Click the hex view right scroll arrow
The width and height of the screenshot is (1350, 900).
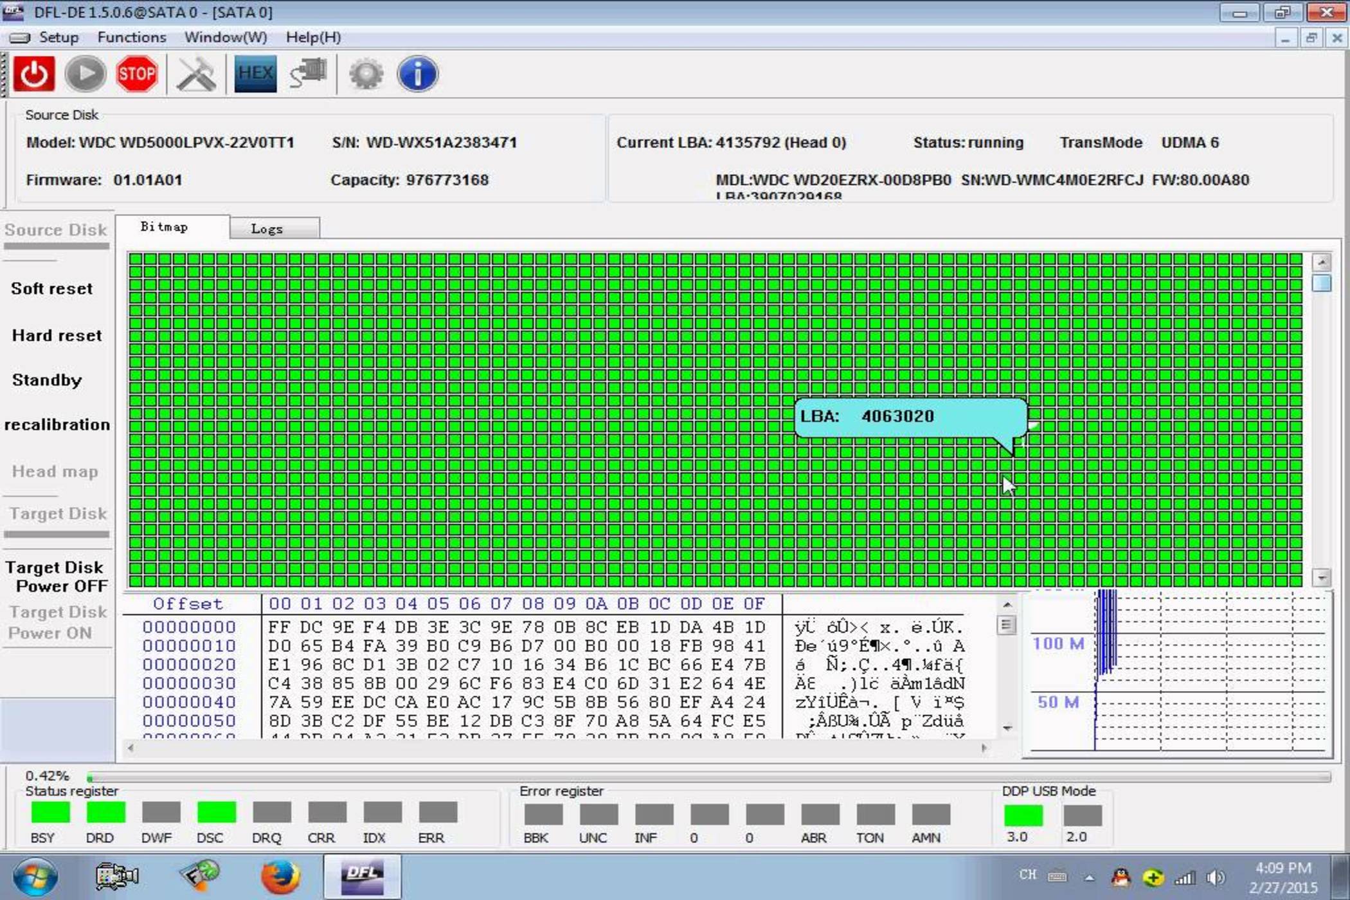tap(984, 748)
